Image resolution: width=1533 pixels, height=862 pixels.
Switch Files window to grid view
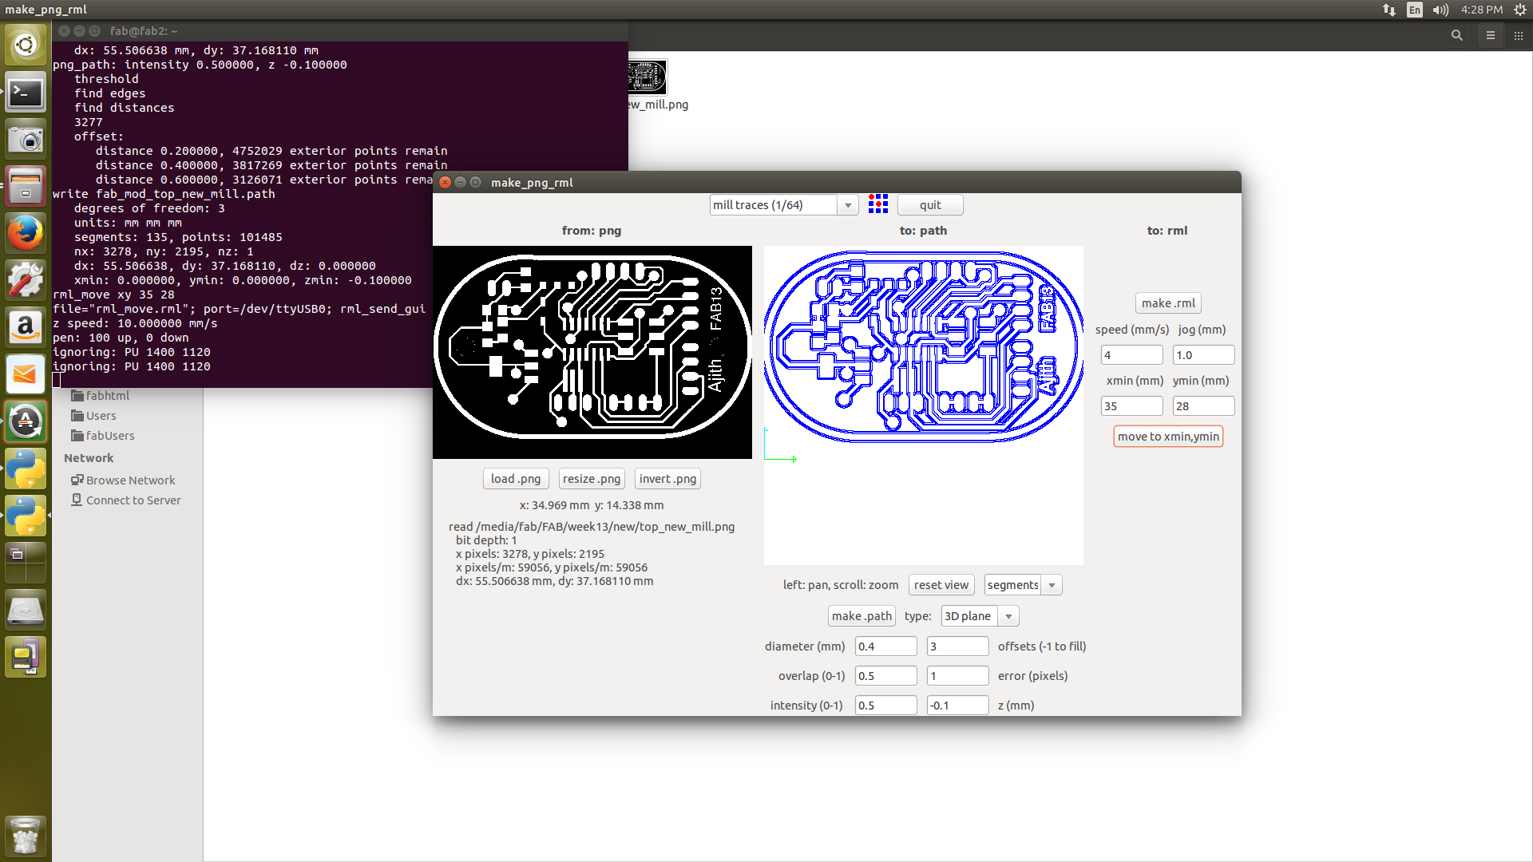1519,35
